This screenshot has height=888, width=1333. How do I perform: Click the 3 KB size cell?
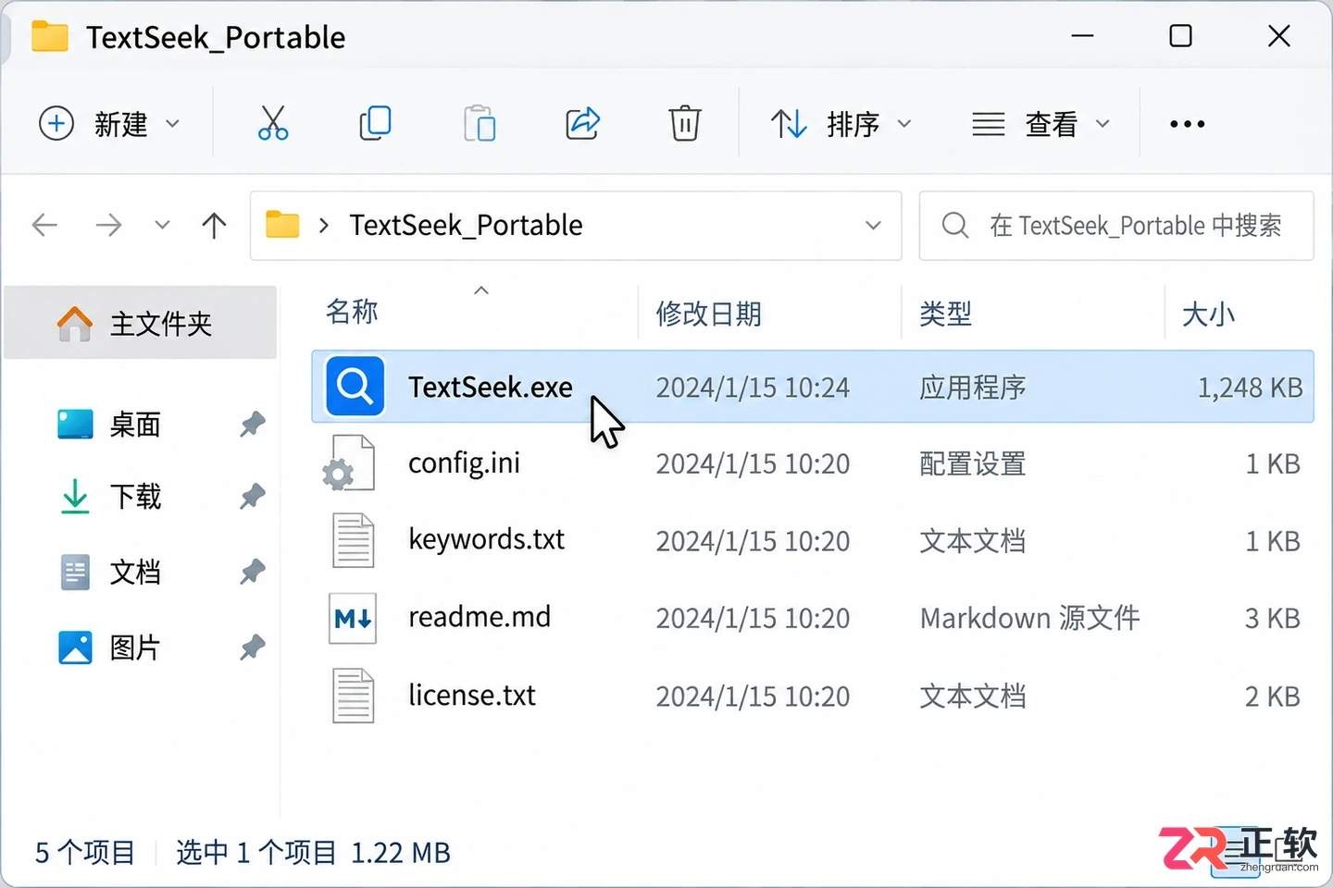1272,618
